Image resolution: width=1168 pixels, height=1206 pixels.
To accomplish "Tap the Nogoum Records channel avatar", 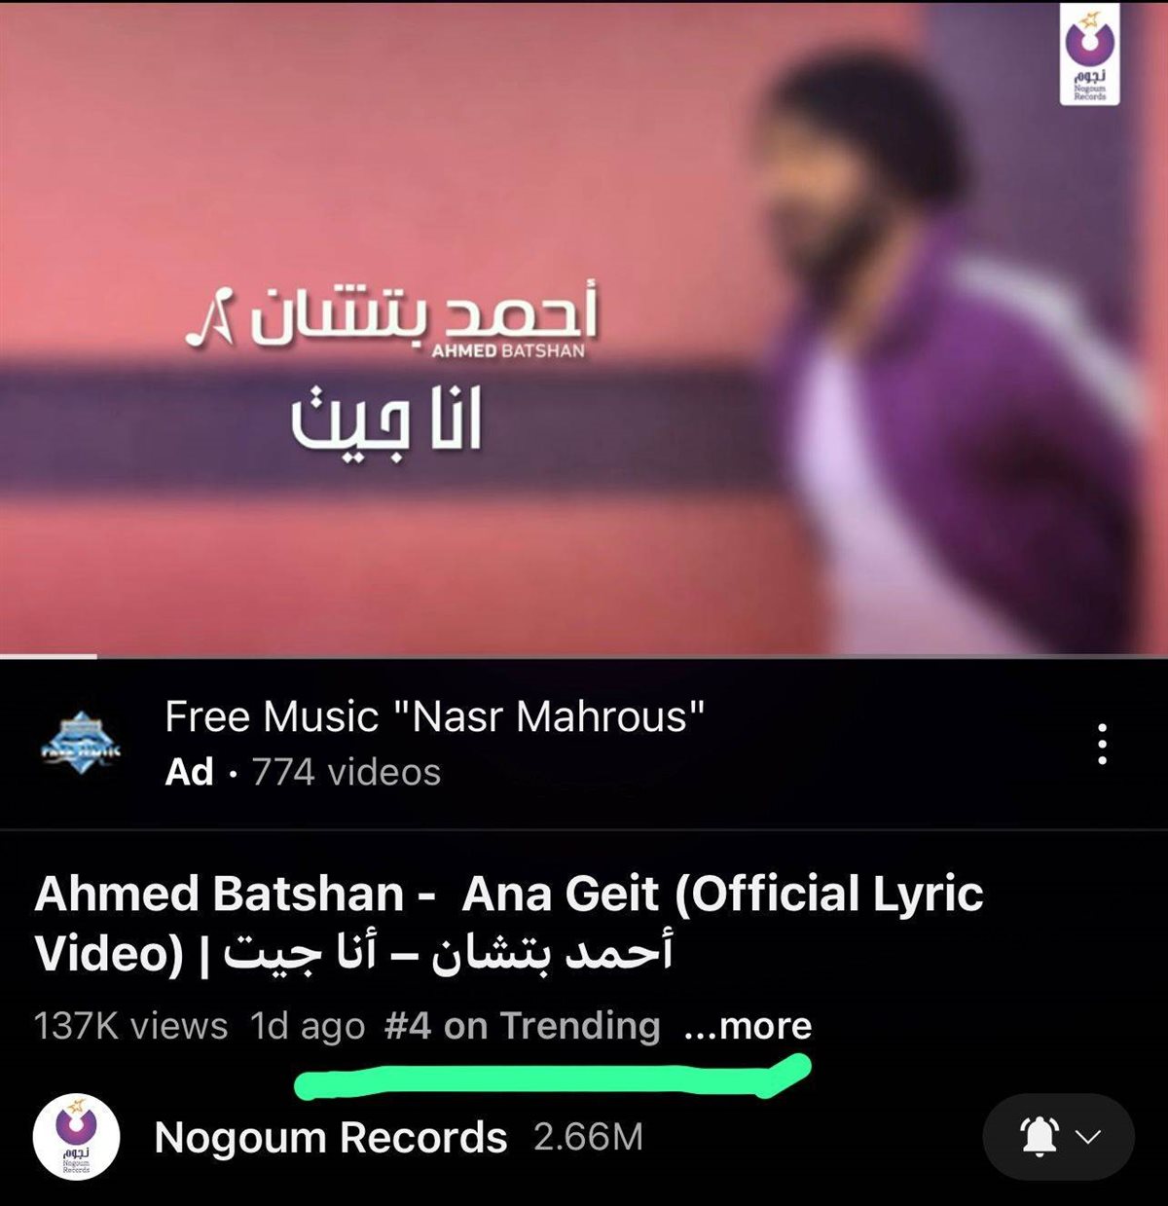I will pyautogui.click(x=76, y=1137).
